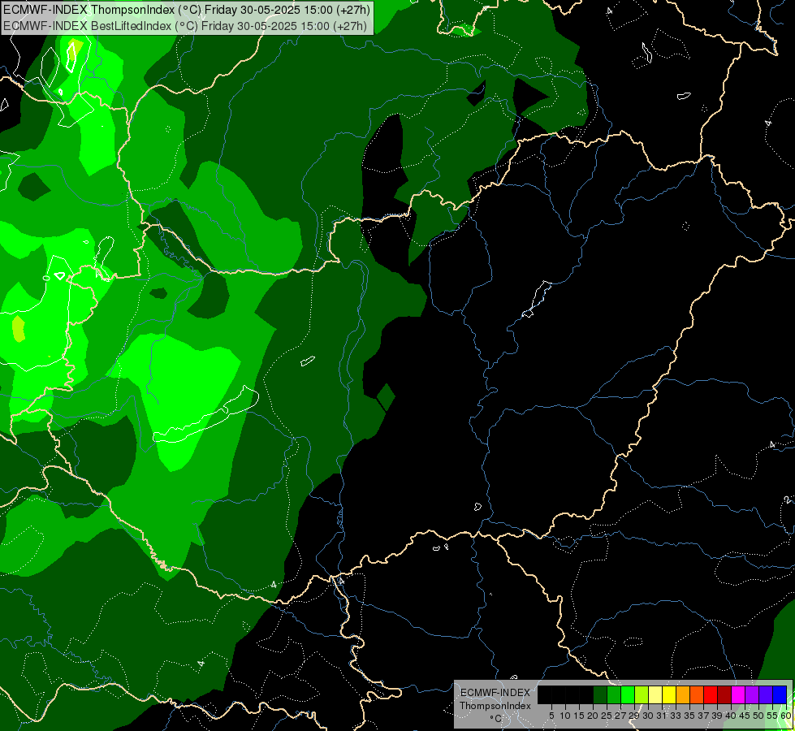Click the ThompsonIndex title line at top
The width and height of the screenshot is (795, 731).
[187, 10]
